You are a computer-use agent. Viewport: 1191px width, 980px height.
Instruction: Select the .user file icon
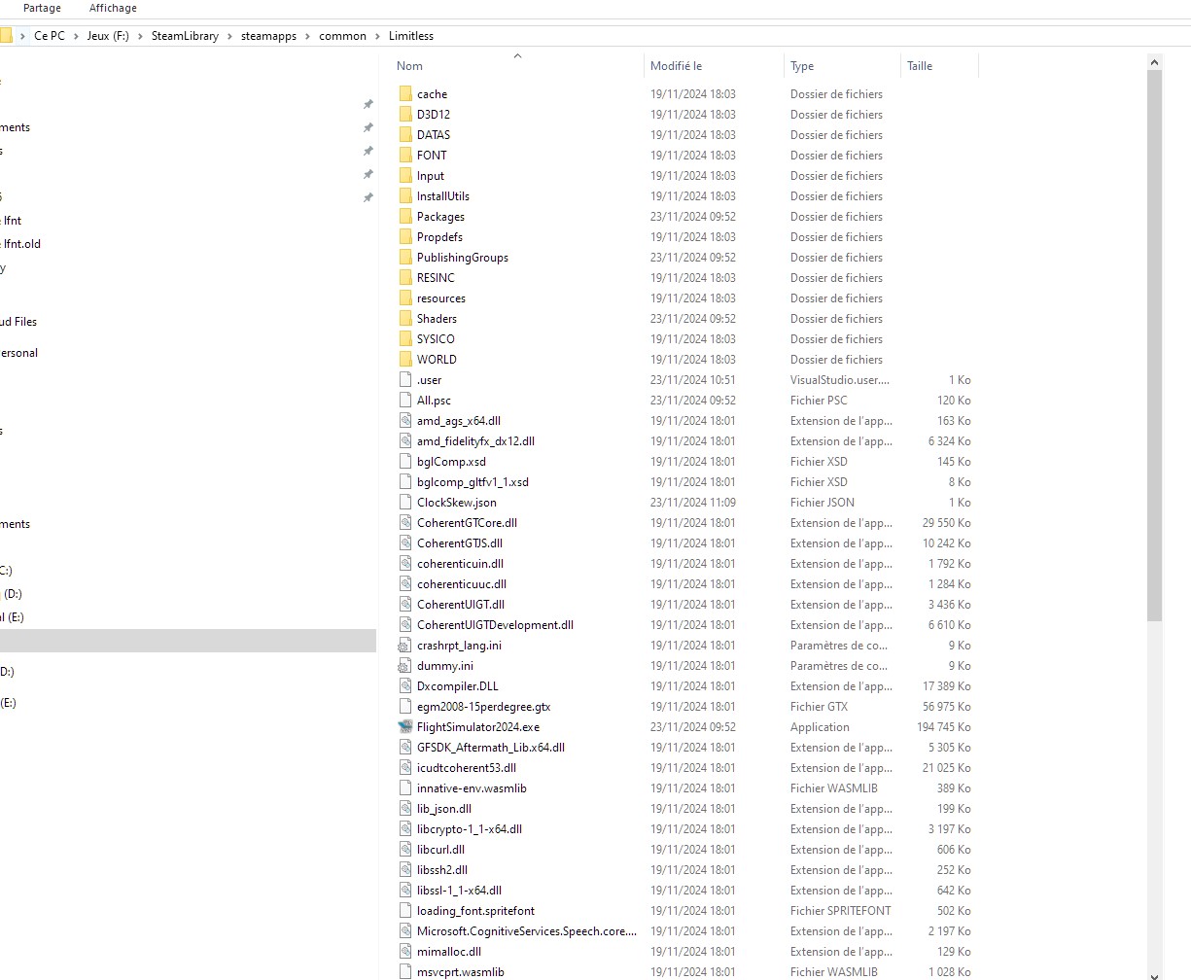tap(405, 380)
